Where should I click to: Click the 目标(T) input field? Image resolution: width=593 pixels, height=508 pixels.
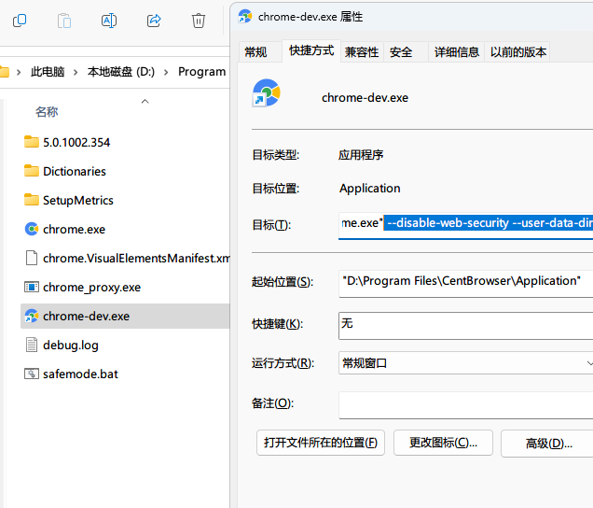pyautogui.click(x=466, y=225)
